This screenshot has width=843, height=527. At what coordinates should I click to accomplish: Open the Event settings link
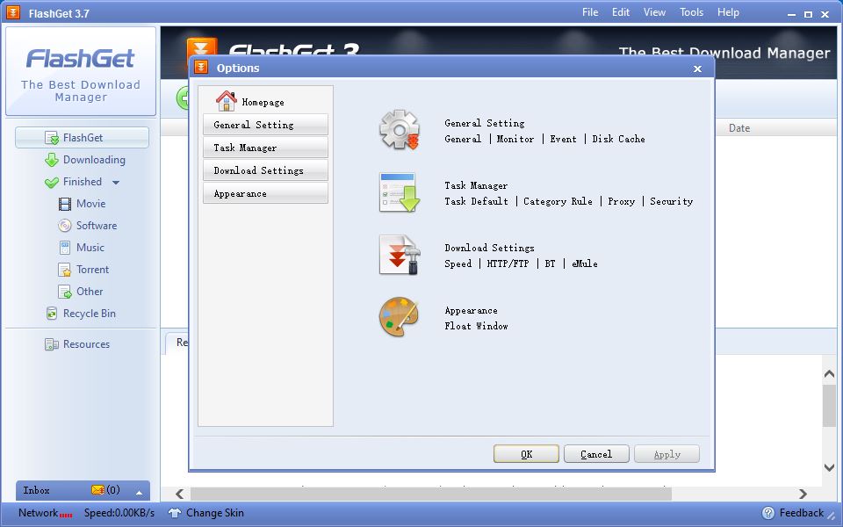point(563,140)
